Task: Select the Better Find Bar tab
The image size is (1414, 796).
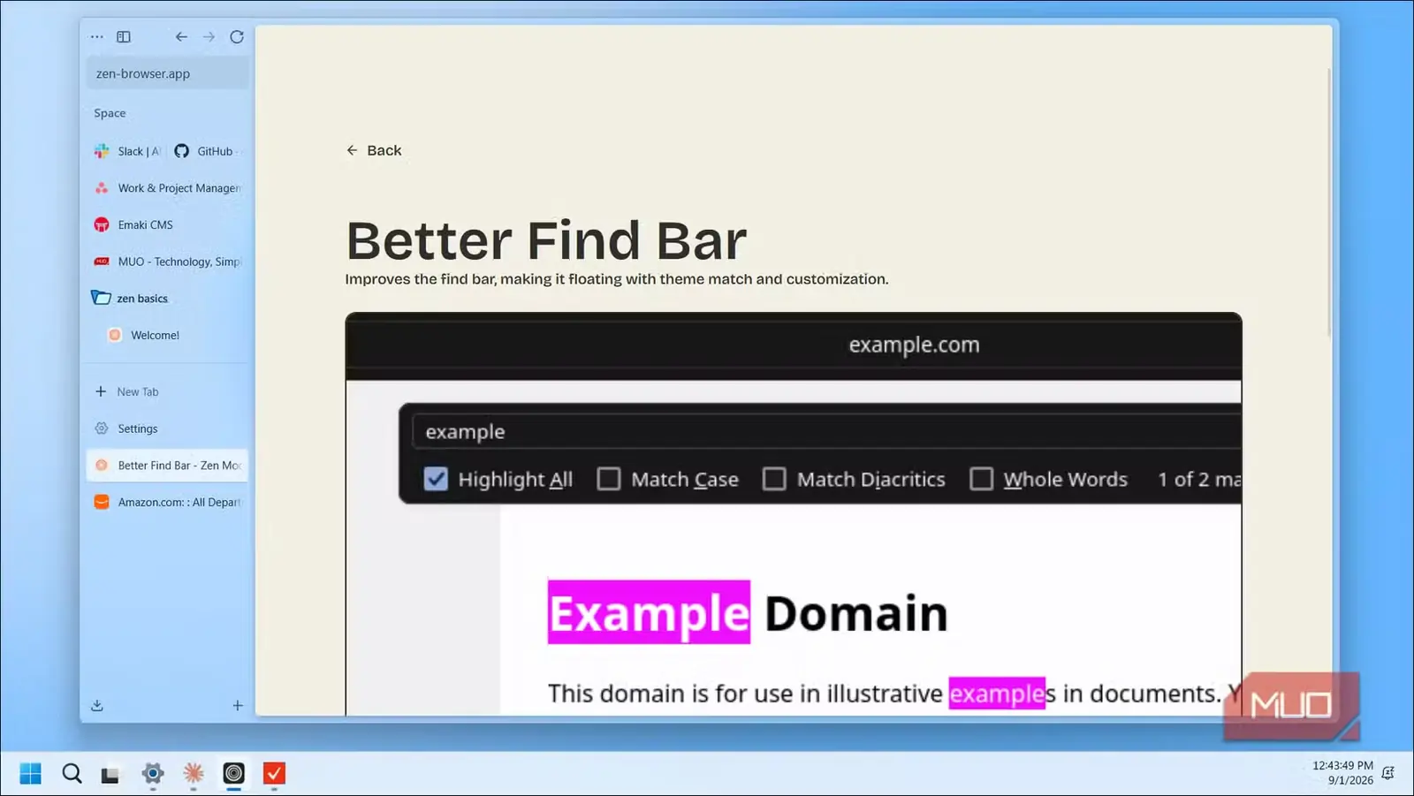Action: click(x=167, y=466)
